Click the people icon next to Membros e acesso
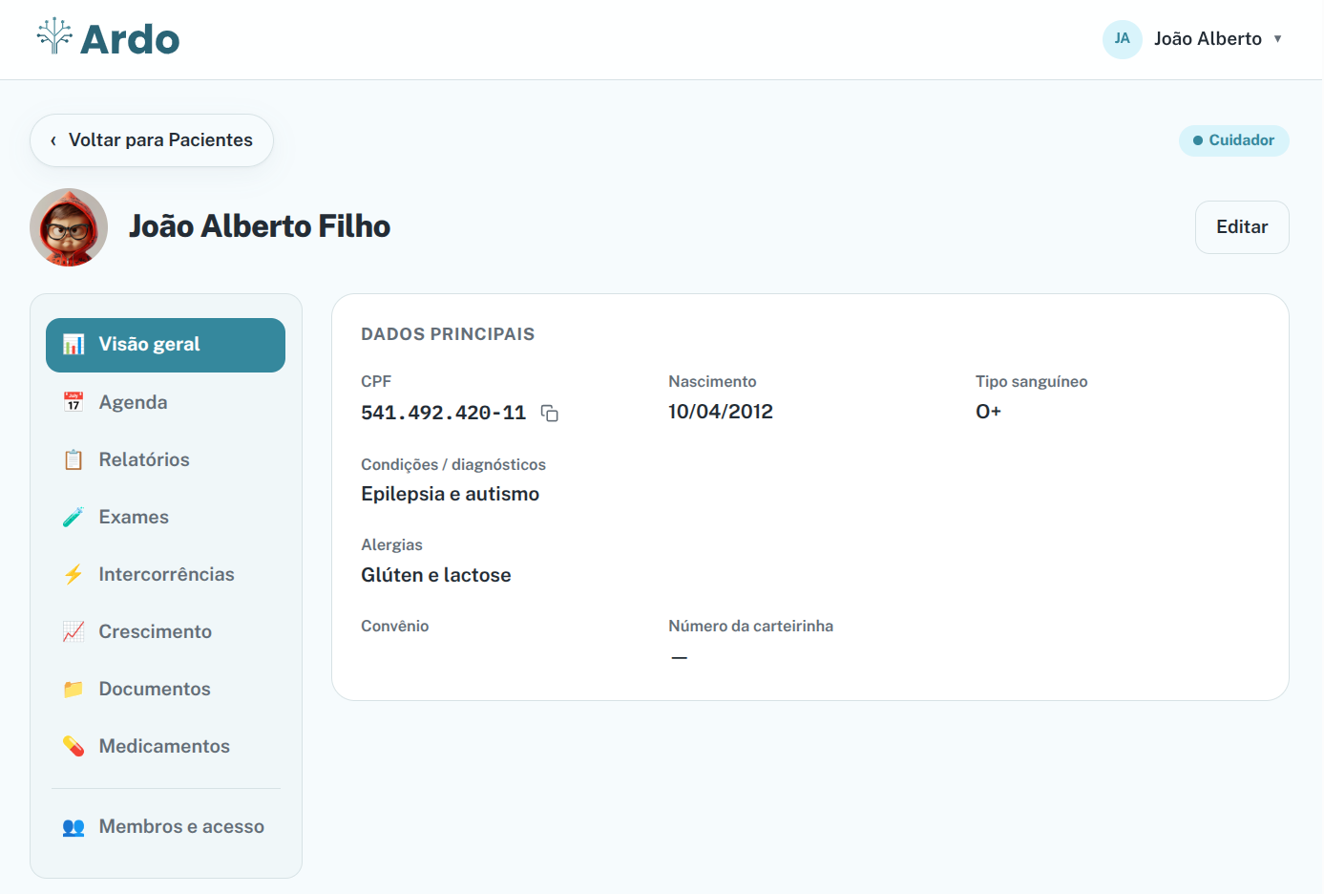Viewport: 1324px width, 894px height. [x=74, y=827]
